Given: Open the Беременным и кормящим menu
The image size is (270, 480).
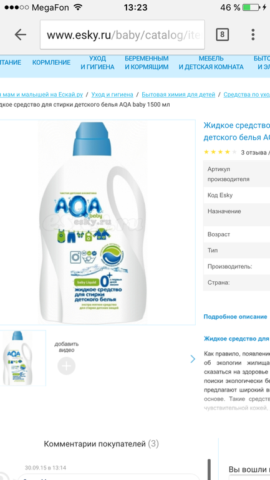Looking at the screenshot, I should [147, 62].
